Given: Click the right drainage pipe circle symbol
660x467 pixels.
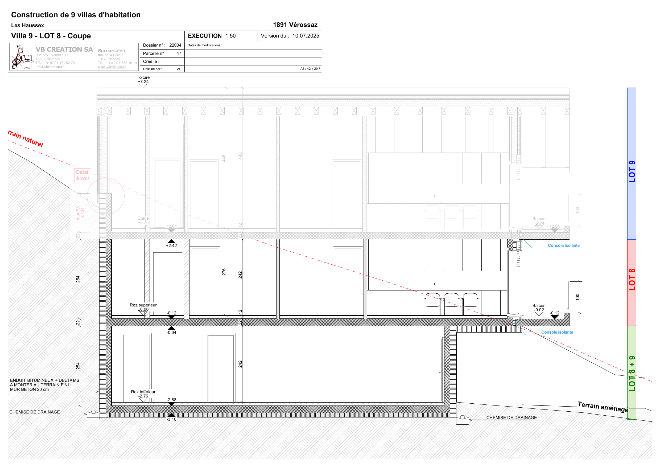Looking at the screenshot, I should point(462,417).
